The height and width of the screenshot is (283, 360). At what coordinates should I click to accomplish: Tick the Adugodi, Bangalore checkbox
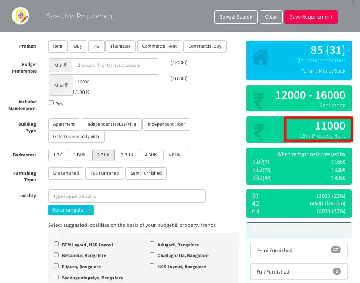click(152, 243)
